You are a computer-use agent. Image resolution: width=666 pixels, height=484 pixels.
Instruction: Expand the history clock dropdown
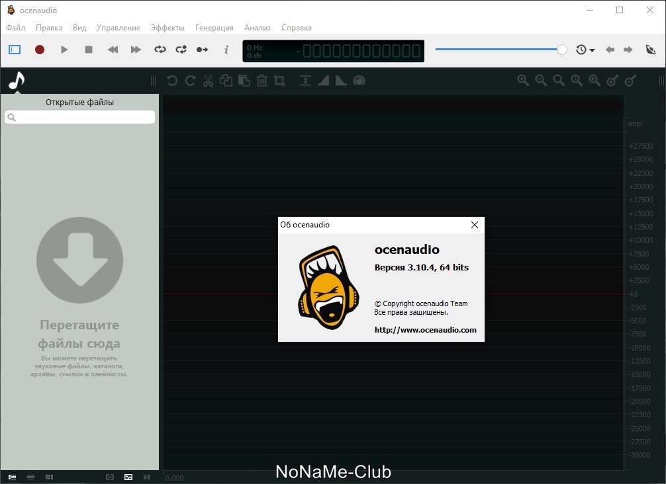click(x=585, y=50)
